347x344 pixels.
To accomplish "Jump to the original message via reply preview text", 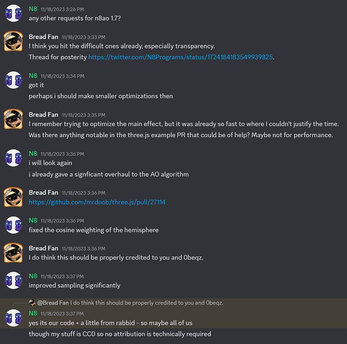I will coord(147,303).
